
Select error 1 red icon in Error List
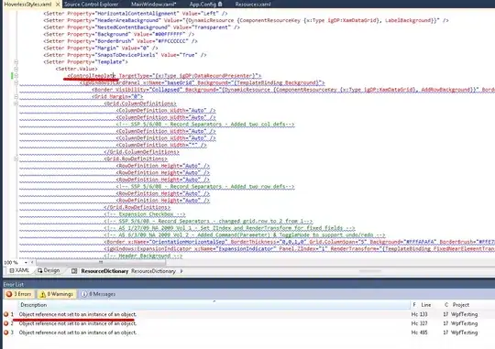tap(6, 314)
